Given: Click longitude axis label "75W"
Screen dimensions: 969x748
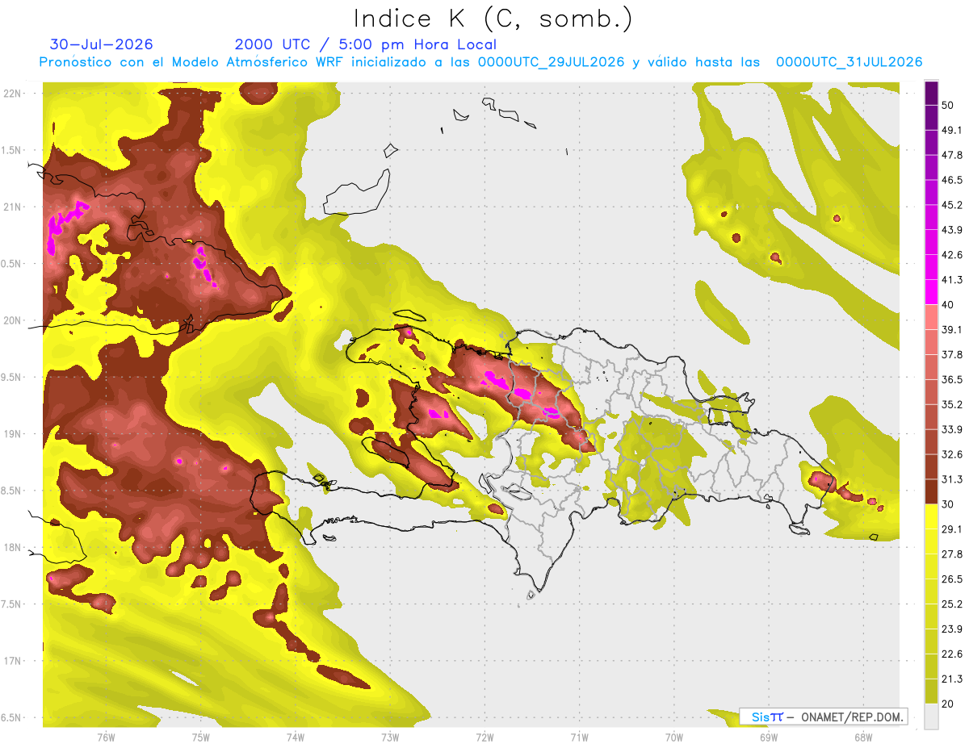Looking at the screenshot, I should 200,738.
